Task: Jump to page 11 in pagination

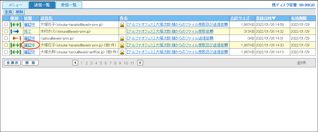Action: pyautogui.click(x=132, y=63)
